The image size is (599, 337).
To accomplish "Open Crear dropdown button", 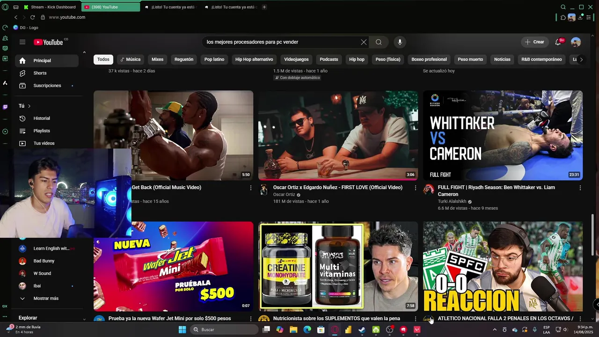I will (x=534, y=42).
